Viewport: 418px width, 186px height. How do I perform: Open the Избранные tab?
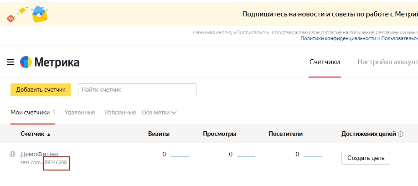120,113
